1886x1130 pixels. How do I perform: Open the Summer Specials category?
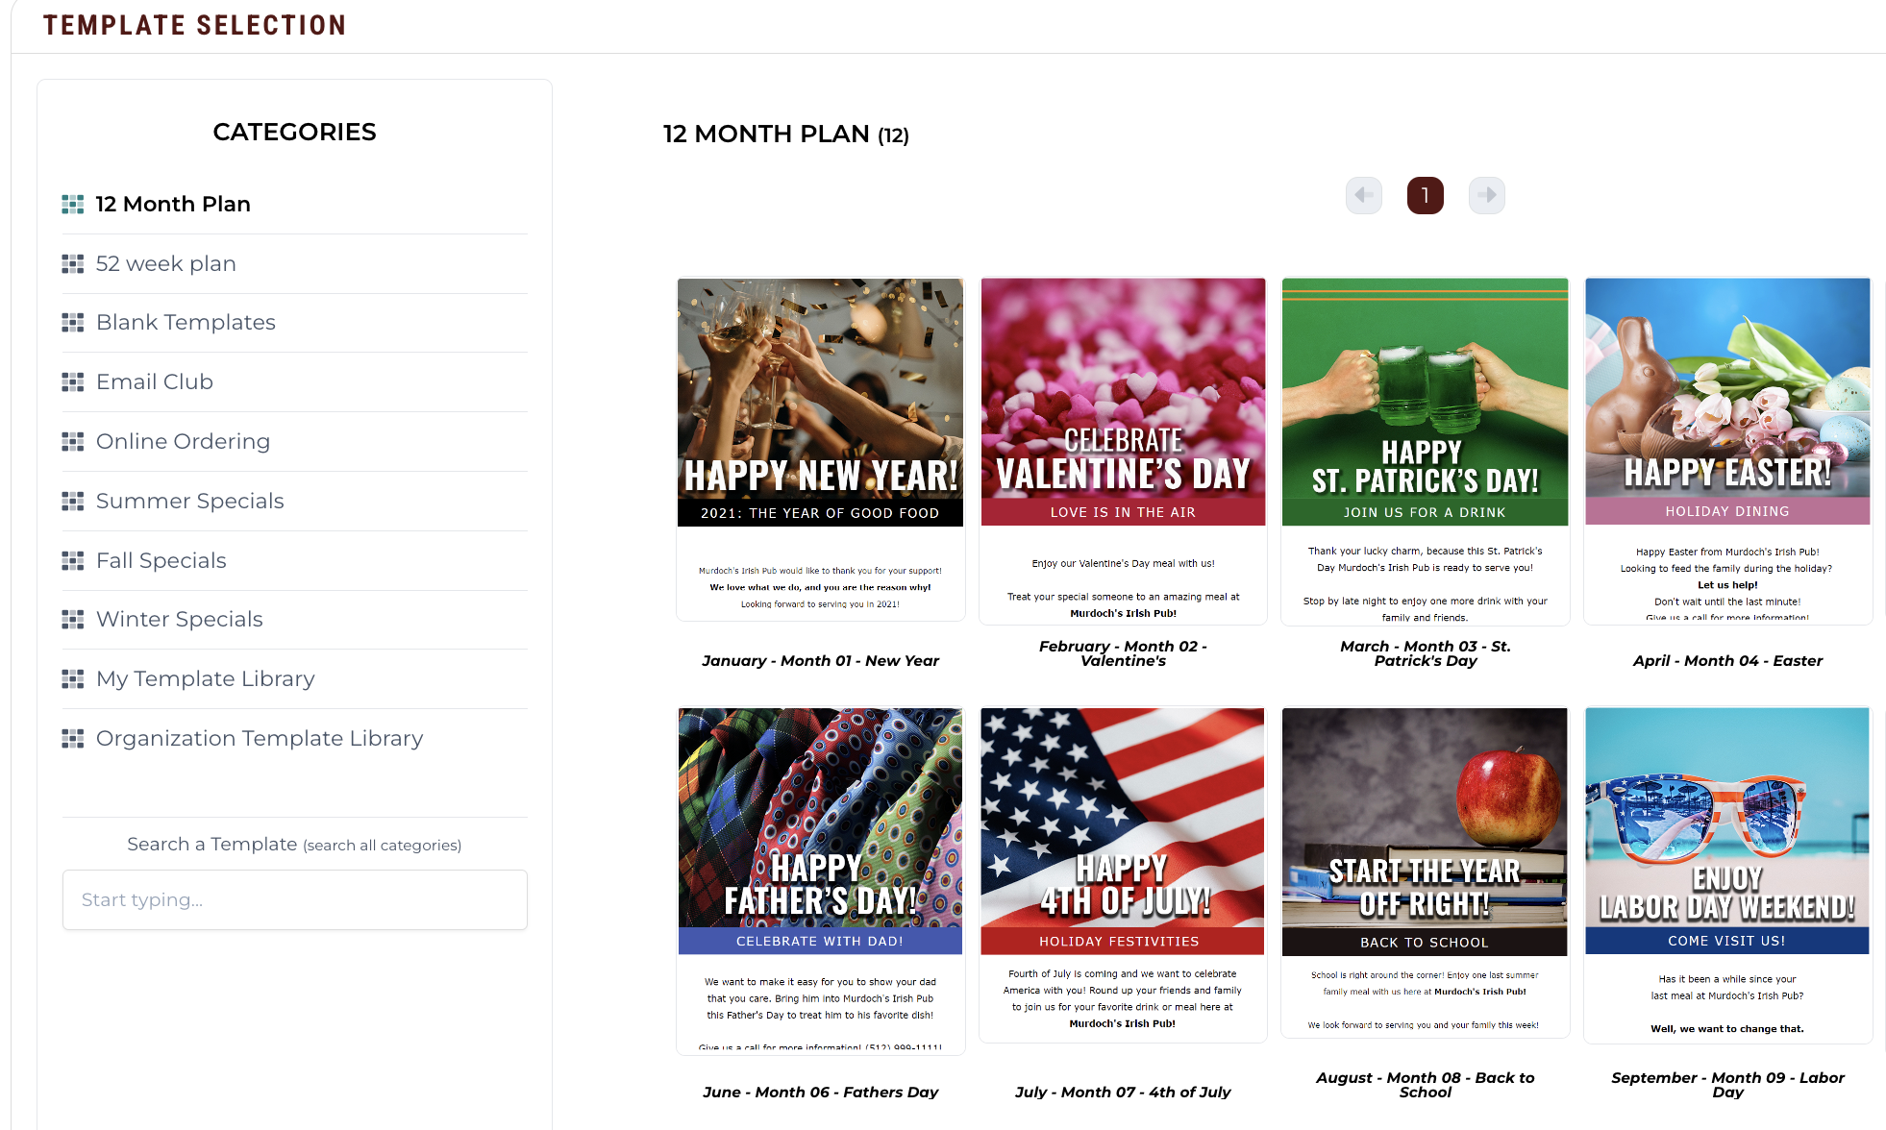189,501
